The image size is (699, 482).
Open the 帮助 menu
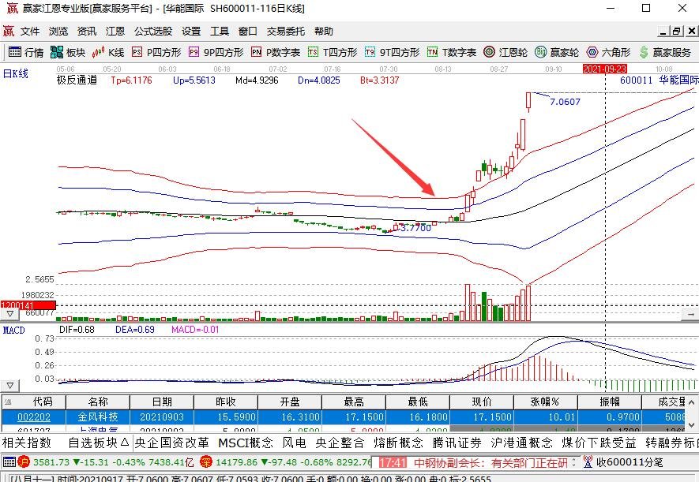(x=324, y=31)
